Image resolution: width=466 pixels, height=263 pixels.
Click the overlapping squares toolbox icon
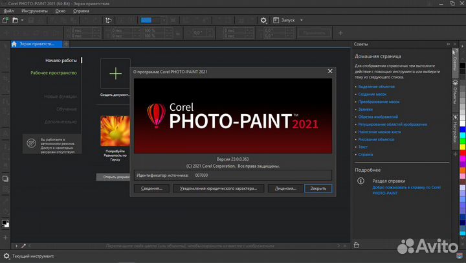5,179
